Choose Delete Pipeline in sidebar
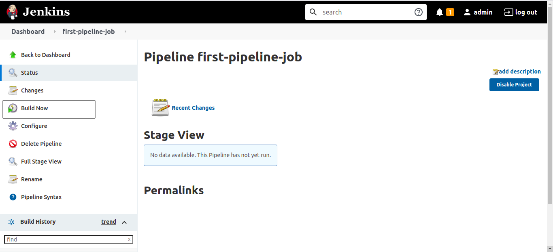 [41, 144]
